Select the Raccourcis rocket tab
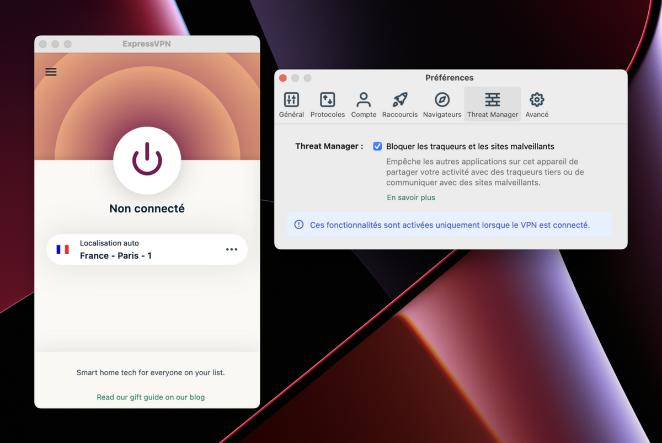The image size is (662, 443). 400,104
